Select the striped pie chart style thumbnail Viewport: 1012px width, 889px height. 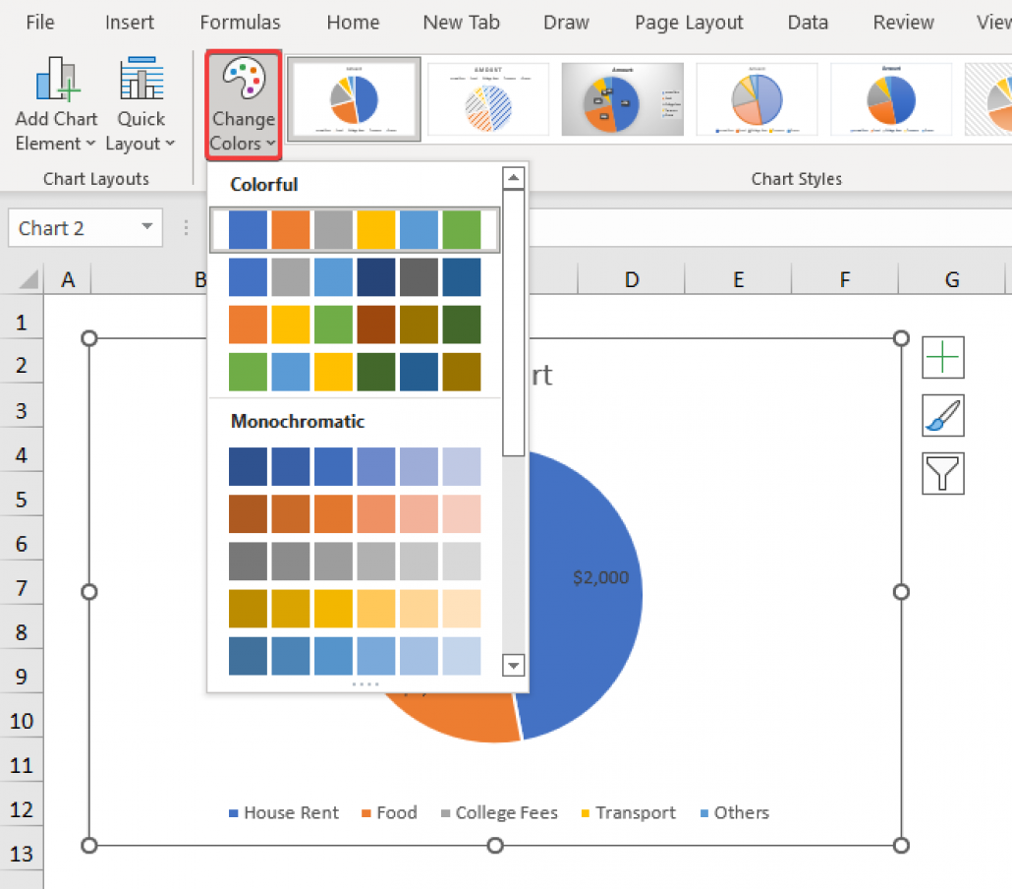[x=488, y=98]
